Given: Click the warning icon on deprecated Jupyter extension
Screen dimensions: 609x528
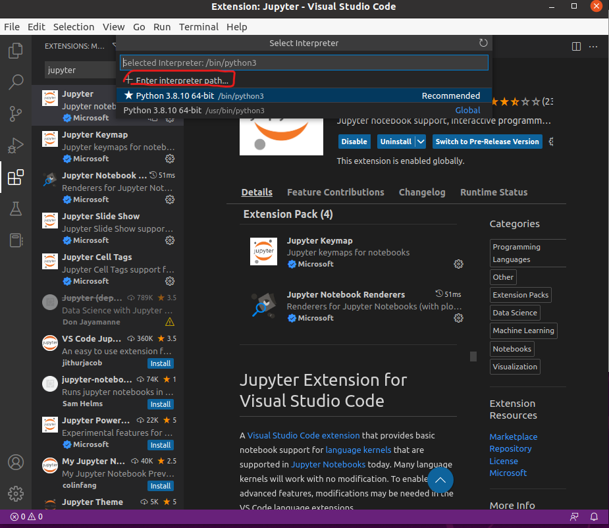Looking at the screenshot, I should tap(170, 322).
